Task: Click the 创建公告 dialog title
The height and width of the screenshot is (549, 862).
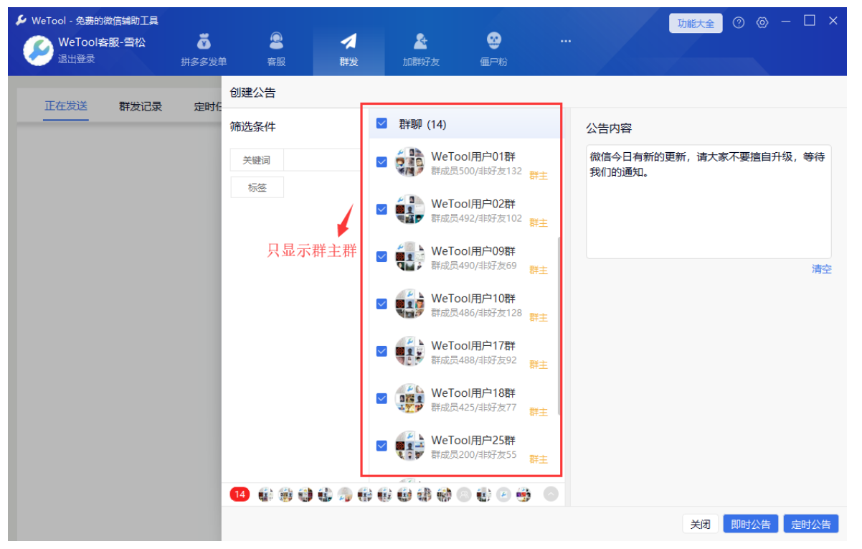Action: coord(252,93)
